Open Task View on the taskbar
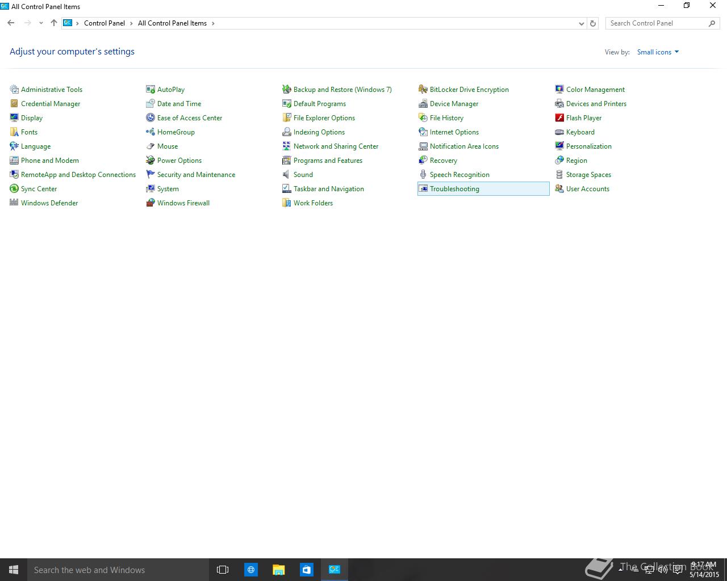 coord(223,570)
